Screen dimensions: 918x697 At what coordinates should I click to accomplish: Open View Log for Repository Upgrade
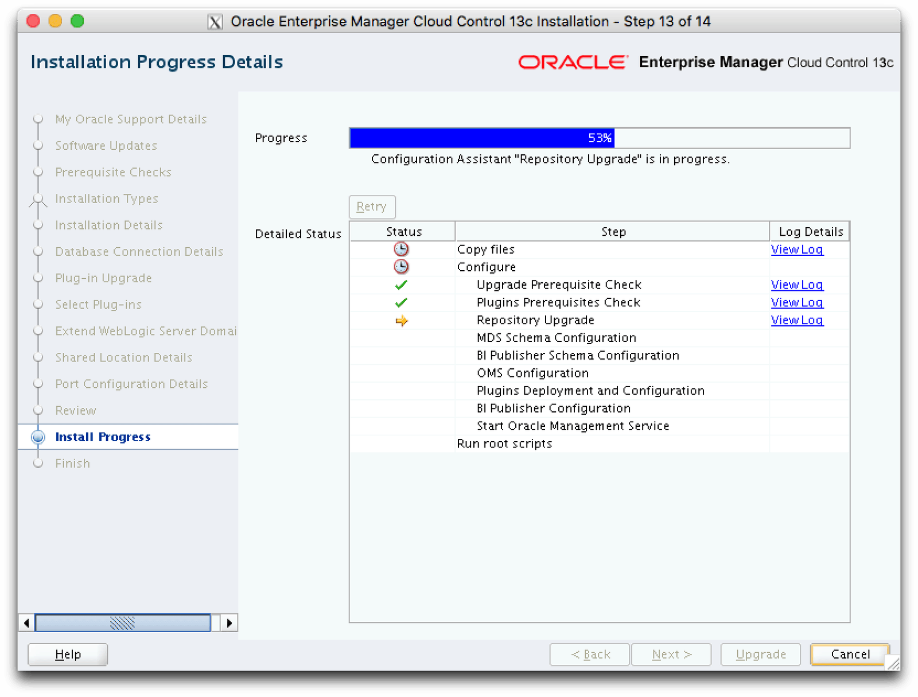tap(797, 320)
